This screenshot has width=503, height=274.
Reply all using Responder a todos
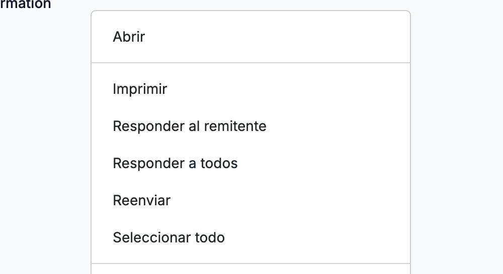pos(250,163)
